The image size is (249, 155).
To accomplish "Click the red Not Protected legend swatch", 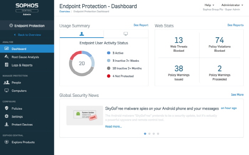I will (108, 76).
